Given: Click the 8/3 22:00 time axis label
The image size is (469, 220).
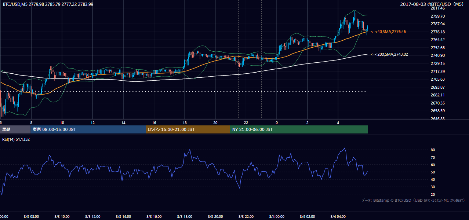Looking at the screenshot, I should (246, 217).
